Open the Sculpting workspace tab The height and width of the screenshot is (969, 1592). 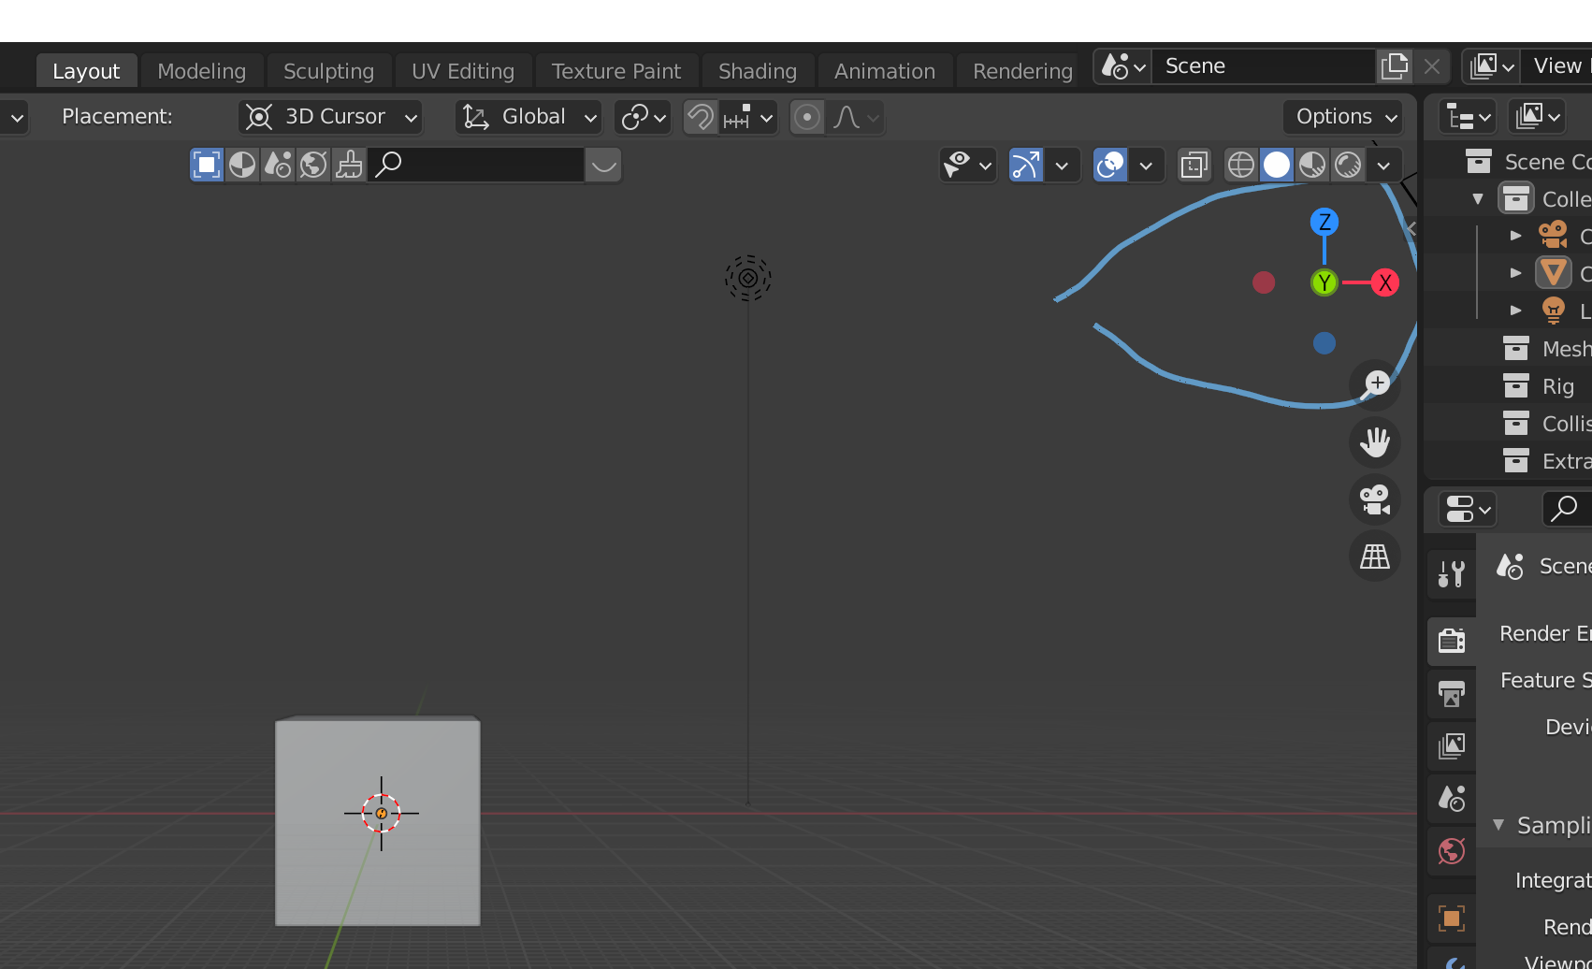[328, 71]
